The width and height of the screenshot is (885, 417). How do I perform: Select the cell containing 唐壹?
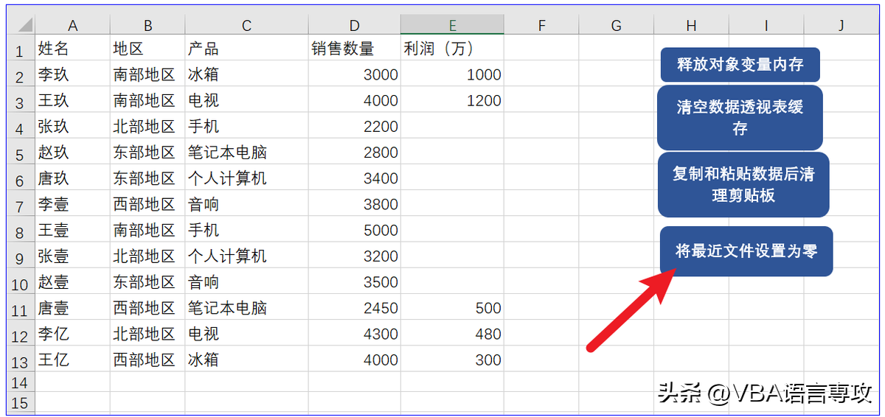pos(73,308)
